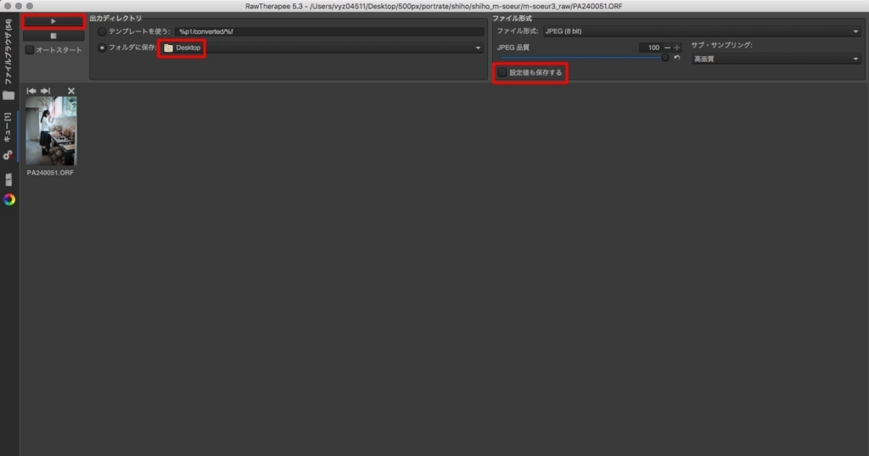The width and height of the screenshot is (869, 456).
Task: Expand the output folder dropdown arrow
Action: point(478,47)
